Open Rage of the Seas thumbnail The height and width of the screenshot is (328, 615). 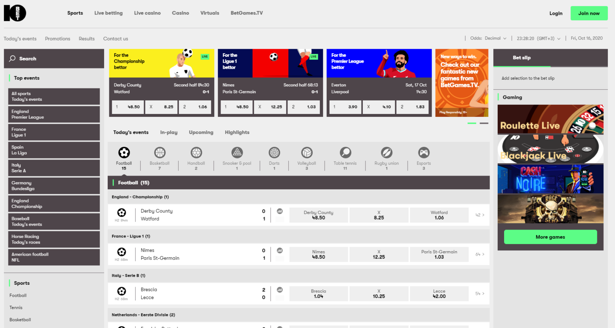click(551, 208)
